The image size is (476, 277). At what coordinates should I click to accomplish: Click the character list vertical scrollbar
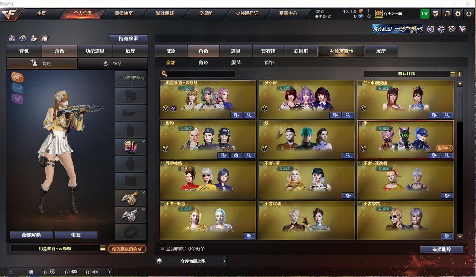[x=460, y=160]
